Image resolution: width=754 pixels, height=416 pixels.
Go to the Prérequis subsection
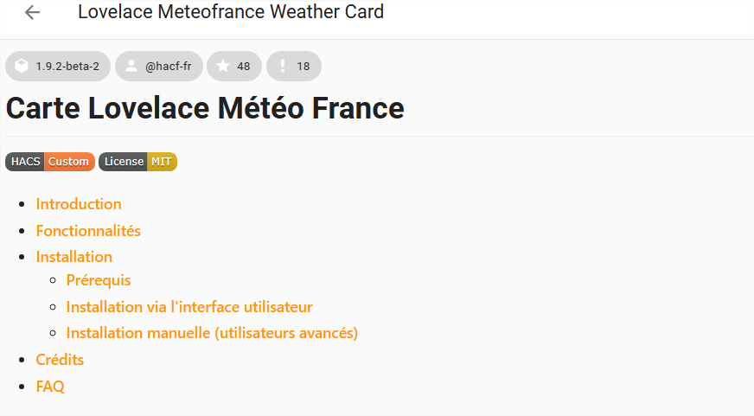click(x=99, y=280)
